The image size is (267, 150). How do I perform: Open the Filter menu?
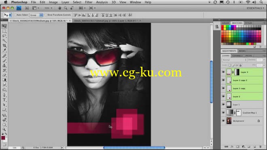(89, 2)
